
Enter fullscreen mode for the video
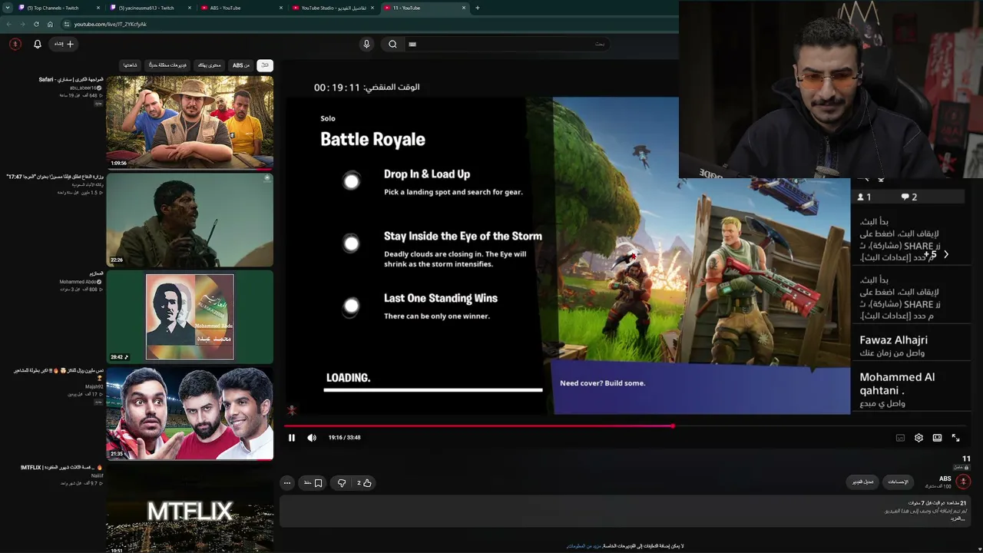955,438
